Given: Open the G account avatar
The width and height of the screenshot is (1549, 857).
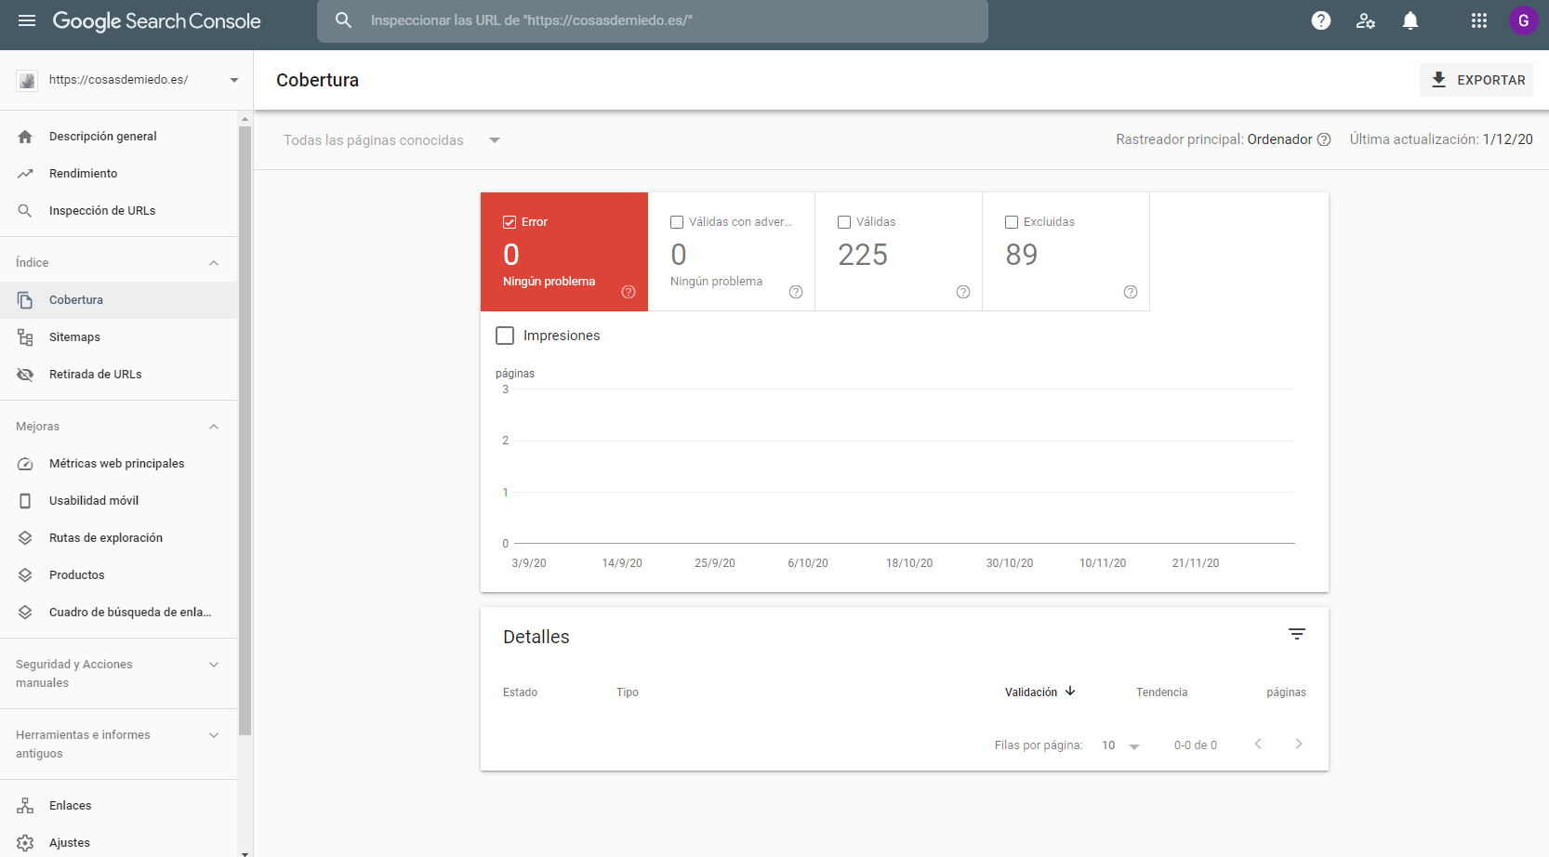Looking at the screenshot, I should coord(1523,20).
